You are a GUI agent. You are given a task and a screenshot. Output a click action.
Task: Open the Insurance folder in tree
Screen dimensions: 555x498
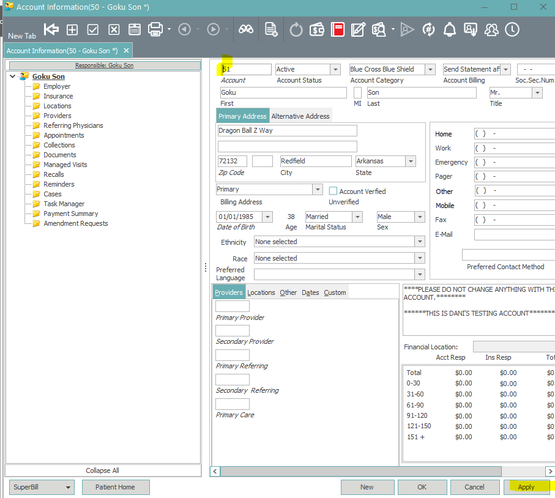(58, 96)
